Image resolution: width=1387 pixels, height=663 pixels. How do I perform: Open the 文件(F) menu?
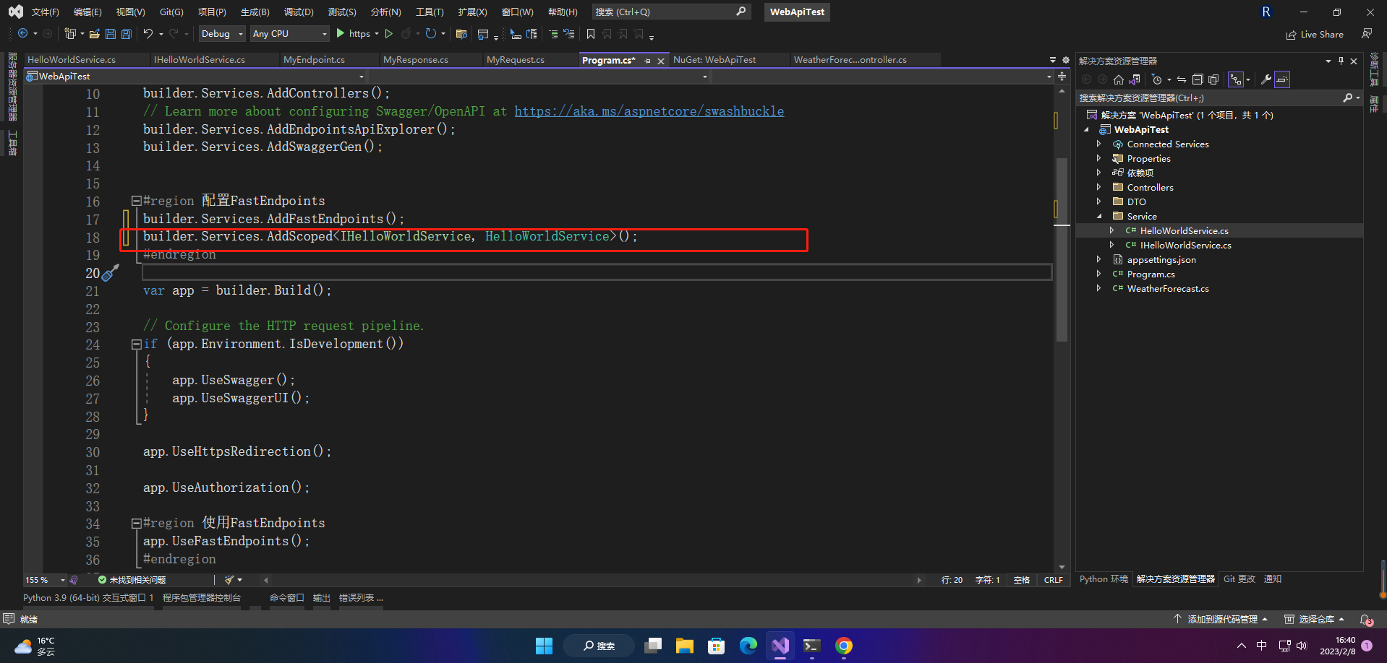(x=46, y=12)
